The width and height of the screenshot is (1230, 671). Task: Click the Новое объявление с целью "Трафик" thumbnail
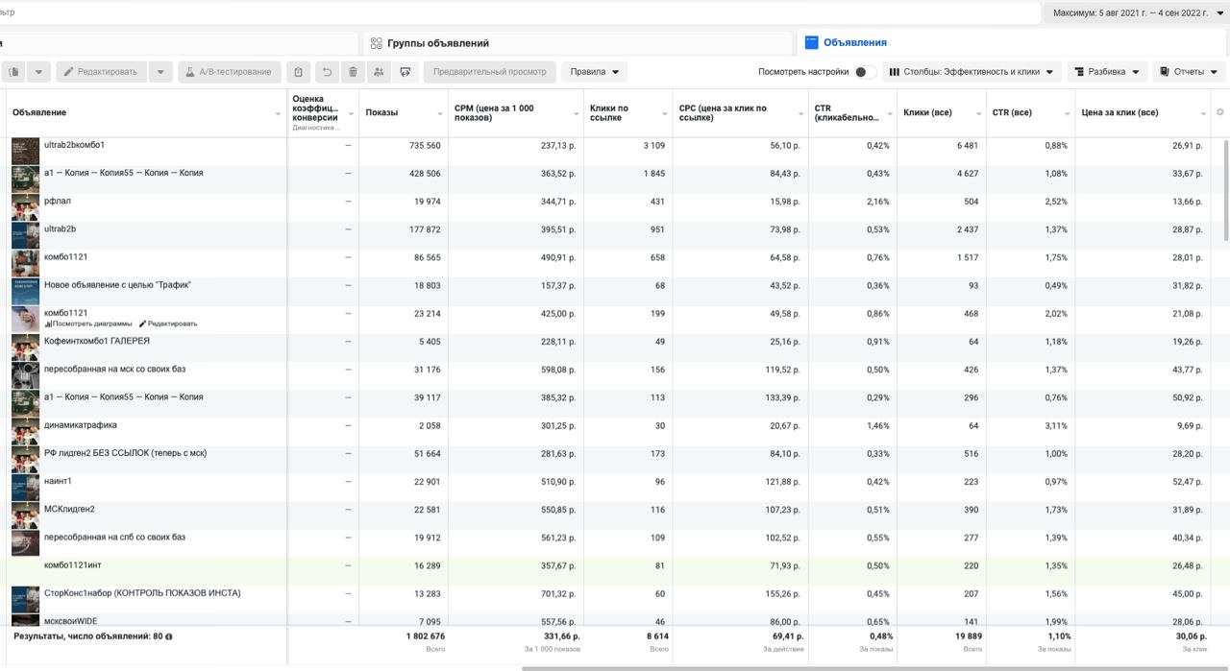point(25,291)
